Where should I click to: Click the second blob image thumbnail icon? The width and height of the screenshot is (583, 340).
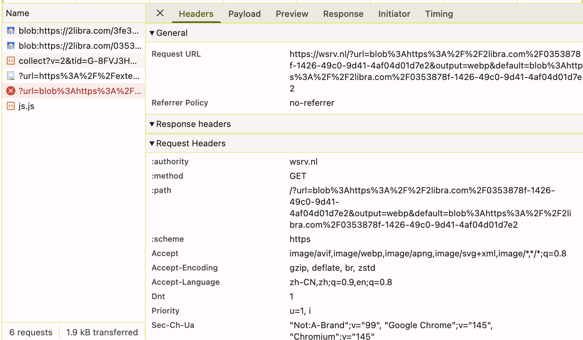[x=11, y=46]
